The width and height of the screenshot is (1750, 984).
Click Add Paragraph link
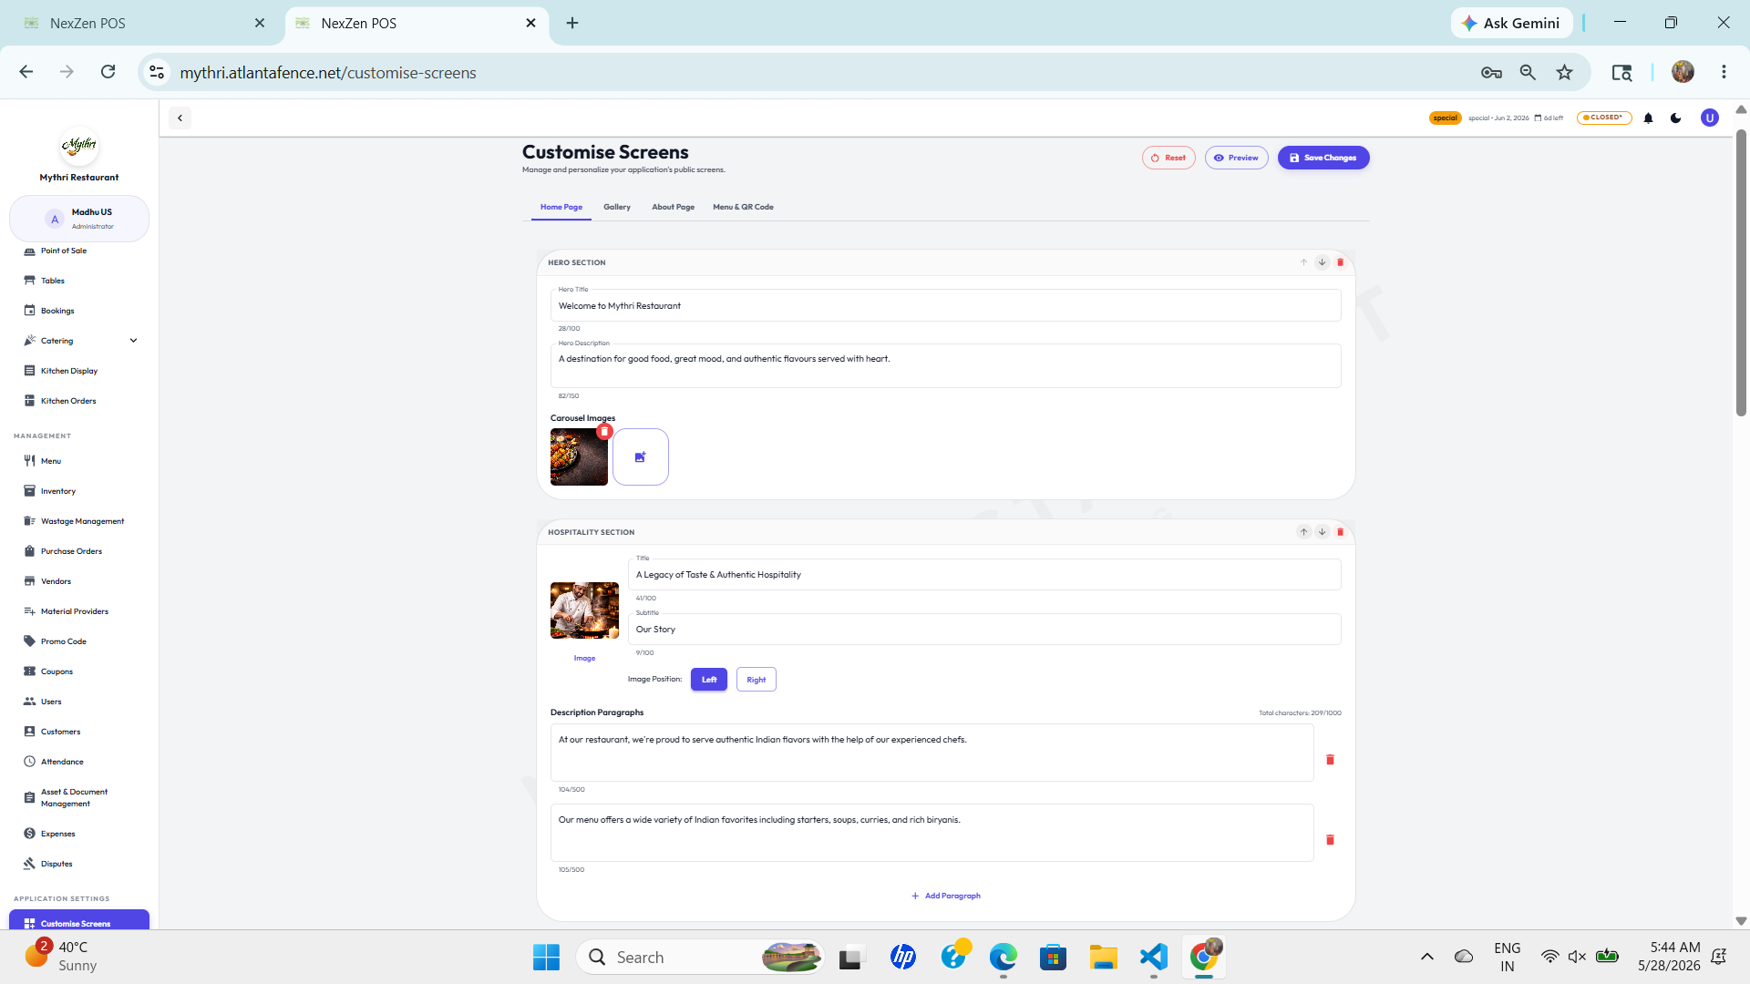coord(946,896)
